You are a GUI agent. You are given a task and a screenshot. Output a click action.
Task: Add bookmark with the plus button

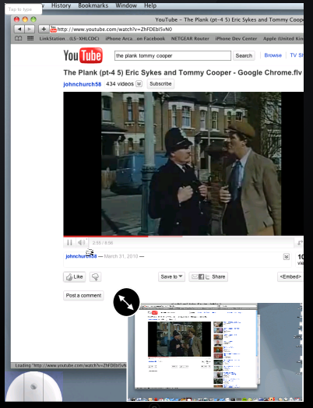click(44, 29)
